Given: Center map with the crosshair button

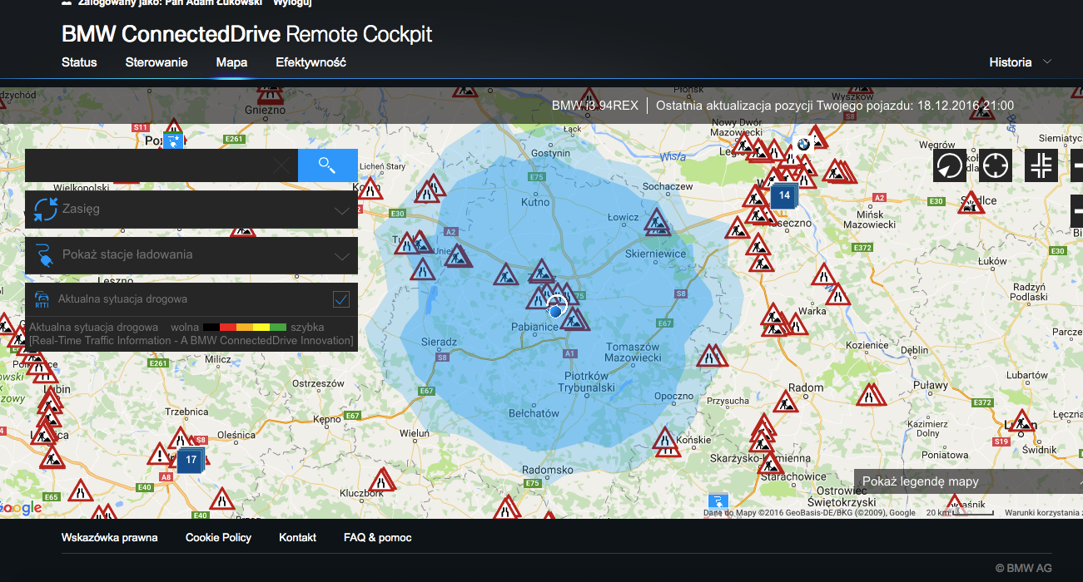Looking at the screenshot, I should 996,165.
